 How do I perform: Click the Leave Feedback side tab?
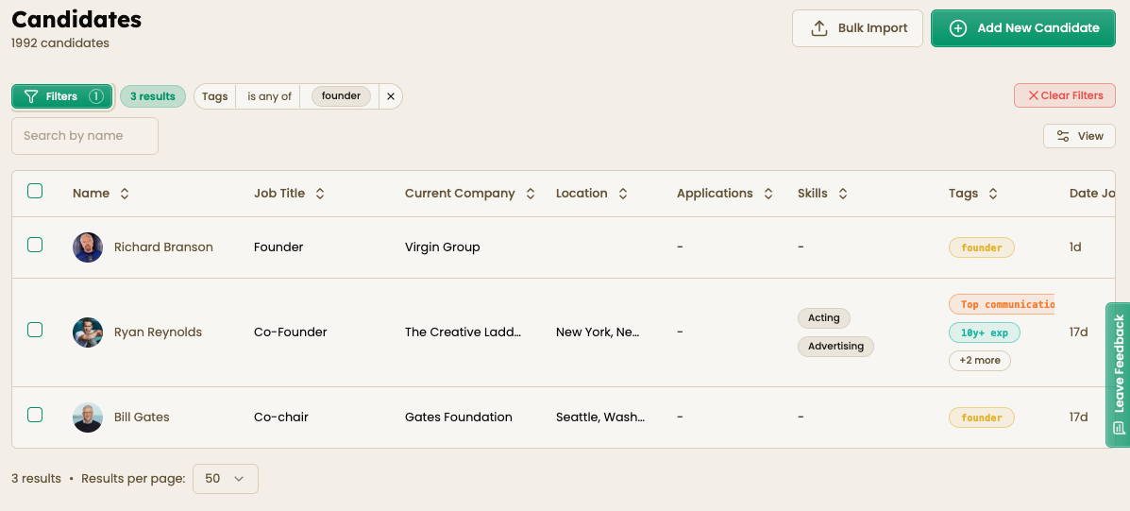pyautogui.click(x=1118, y=374)
